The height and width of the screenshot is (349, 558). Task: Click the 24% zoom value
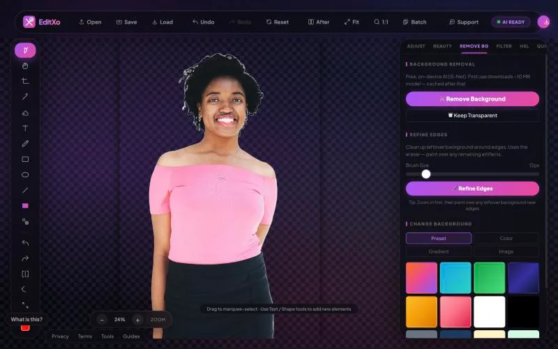coord(119,320)
